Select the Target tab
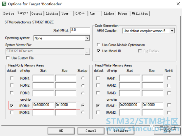Viewport: 182px width, 136px height. (23, 13)
